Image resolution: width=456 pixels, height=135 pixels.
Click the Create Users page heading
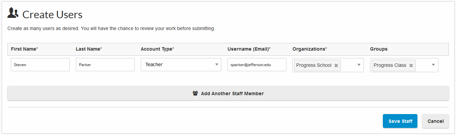52,15
